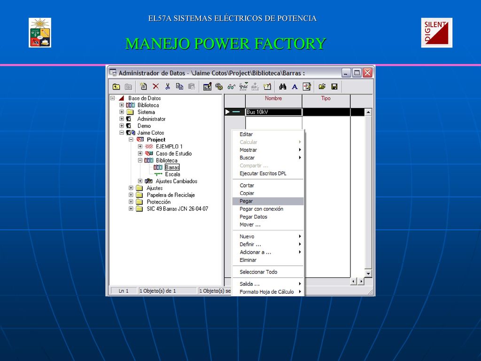Image resolution: width=481 pixels, height=361 pixels.
Task: Collapse the Base de Datos root node
Action: click(113, 98)
